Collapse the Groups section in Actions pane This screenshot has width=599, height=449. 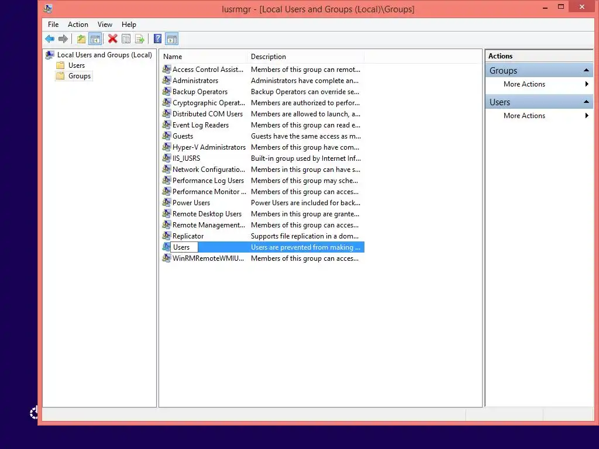point(586,70)
